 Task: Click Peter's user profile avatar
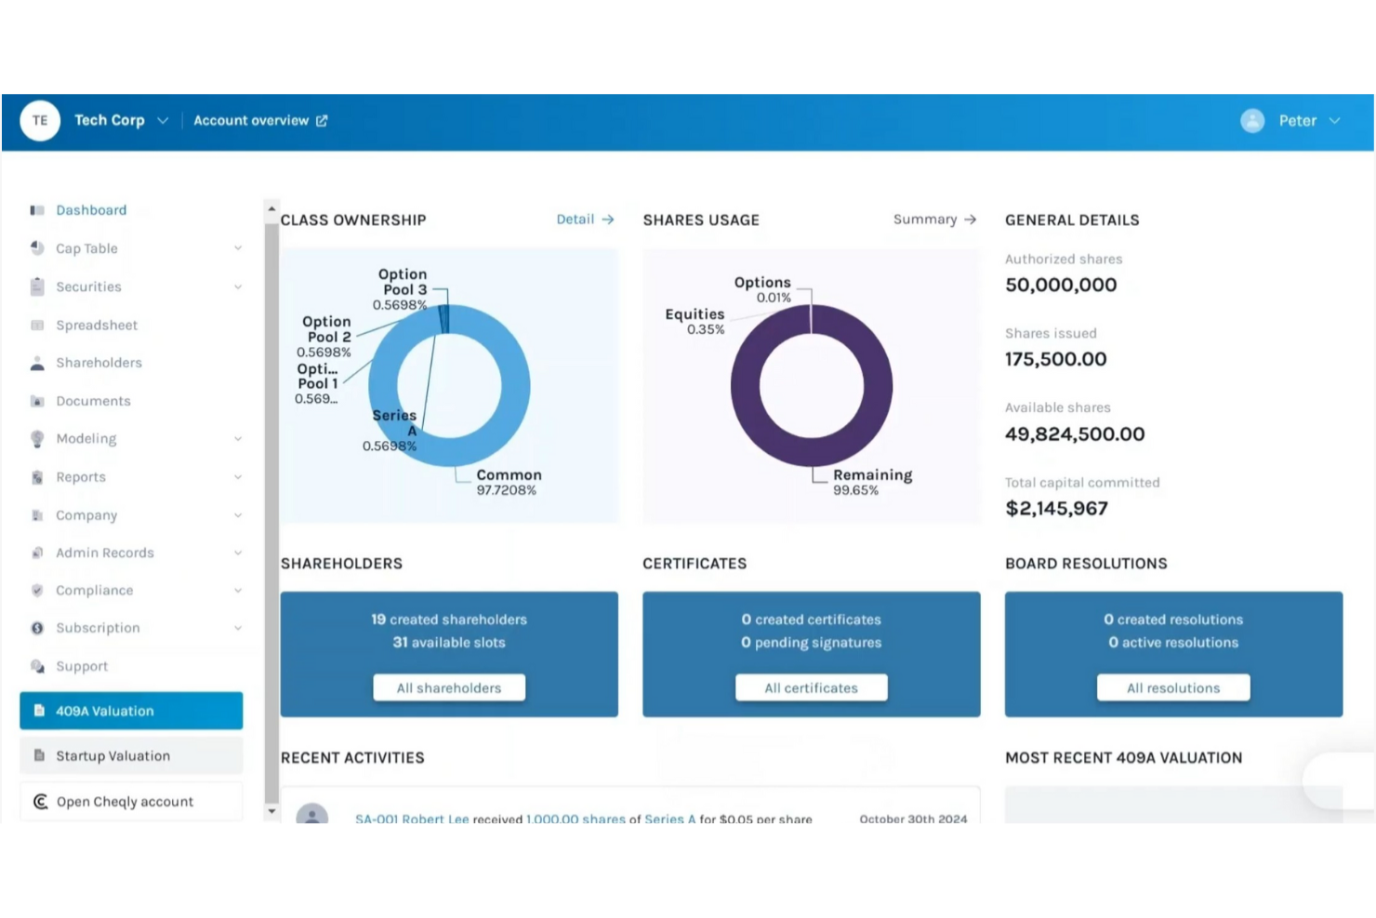point(1252,121)
